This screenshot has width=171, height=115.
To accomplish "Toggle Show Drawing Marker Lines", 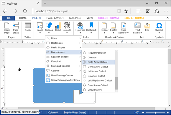I will click(x=63, y=80).
